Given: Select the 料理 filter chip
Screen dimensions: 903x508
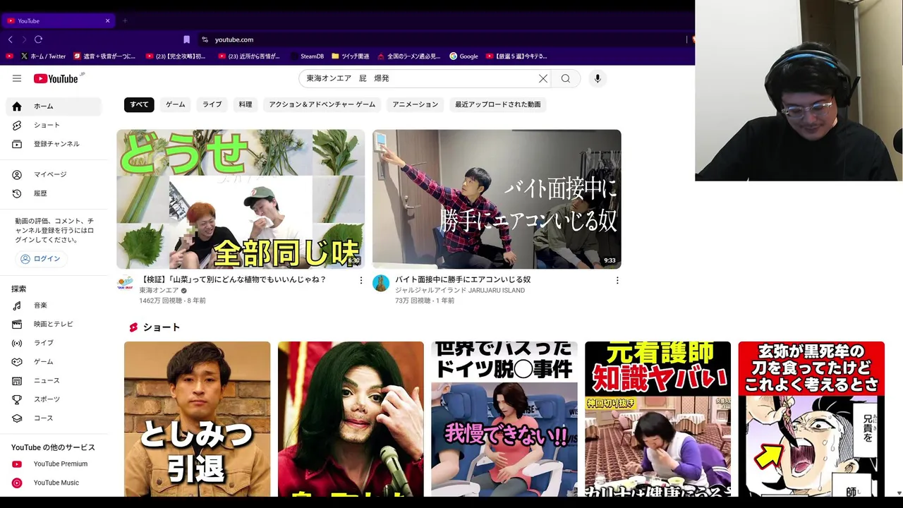Looking at the screenshot, I should pyautogui.click(x=246, y=104).
